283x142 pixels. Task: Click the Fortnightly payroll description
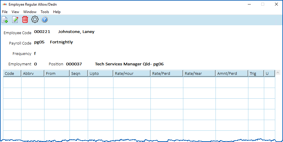click(61, 42)
